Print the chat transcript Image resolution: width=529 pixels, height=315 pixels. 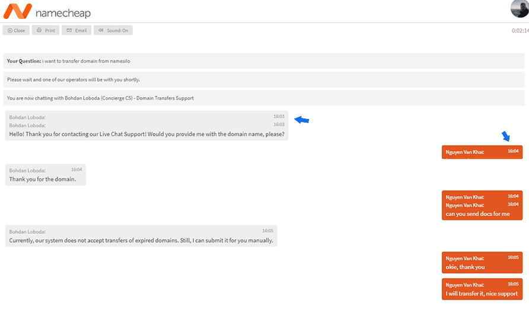46,30
